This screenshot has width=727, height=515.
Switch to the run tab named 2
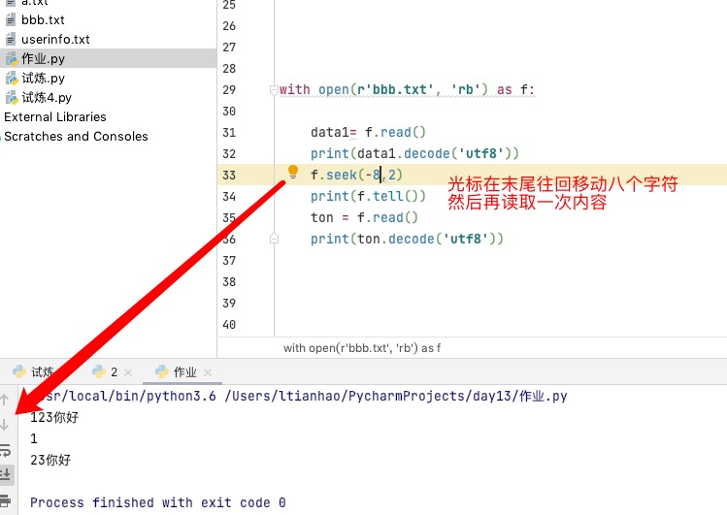[115, 371]
